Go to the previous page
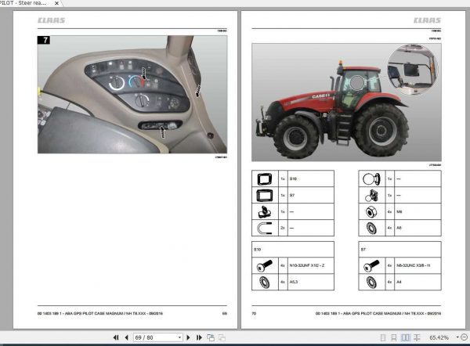Viewport: 470px width, 346px height. pos(126,337)
